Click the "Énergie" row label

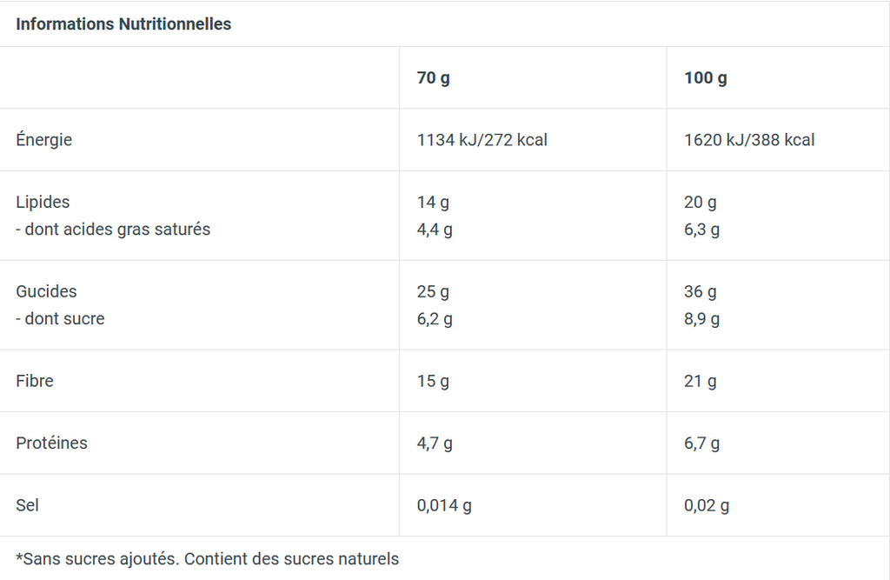point(44,140)
